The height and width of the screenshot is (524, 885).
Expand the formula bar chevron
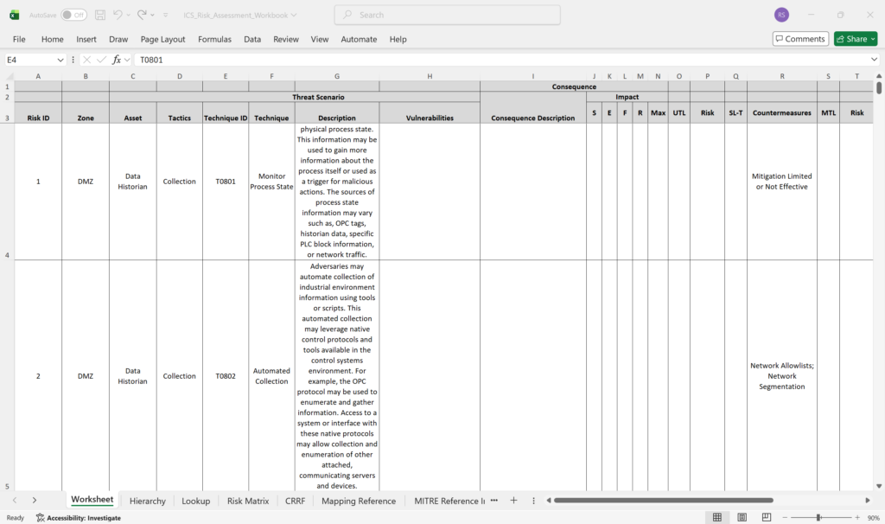point(875,60)
